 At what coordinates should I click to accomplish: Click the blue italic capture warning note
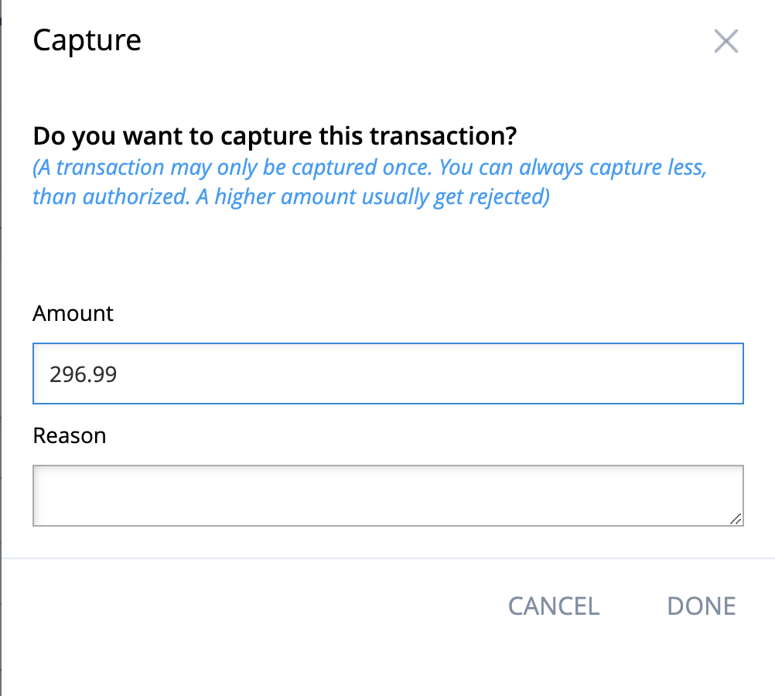point(368,181)
